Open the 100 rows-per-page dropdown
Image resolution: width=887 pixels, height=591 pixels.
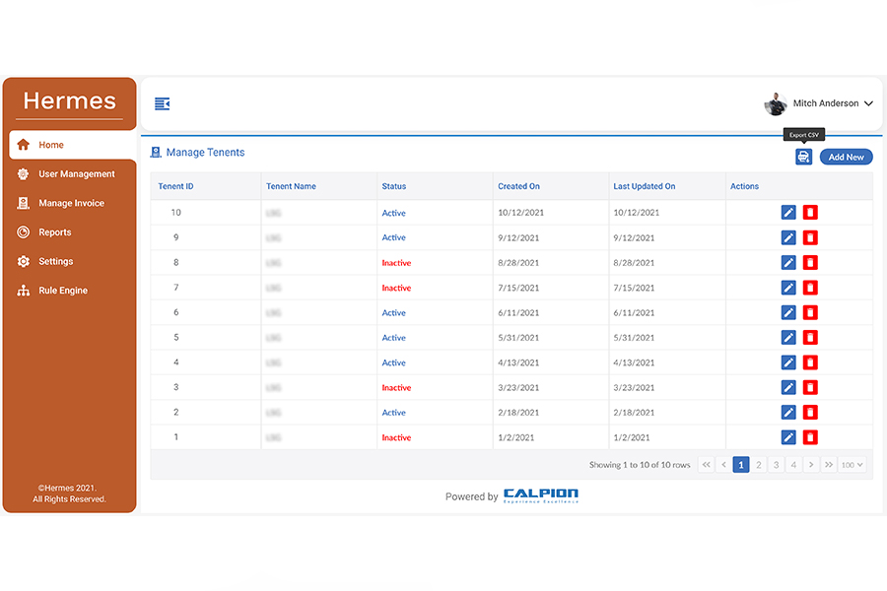(x=853, y=465)
